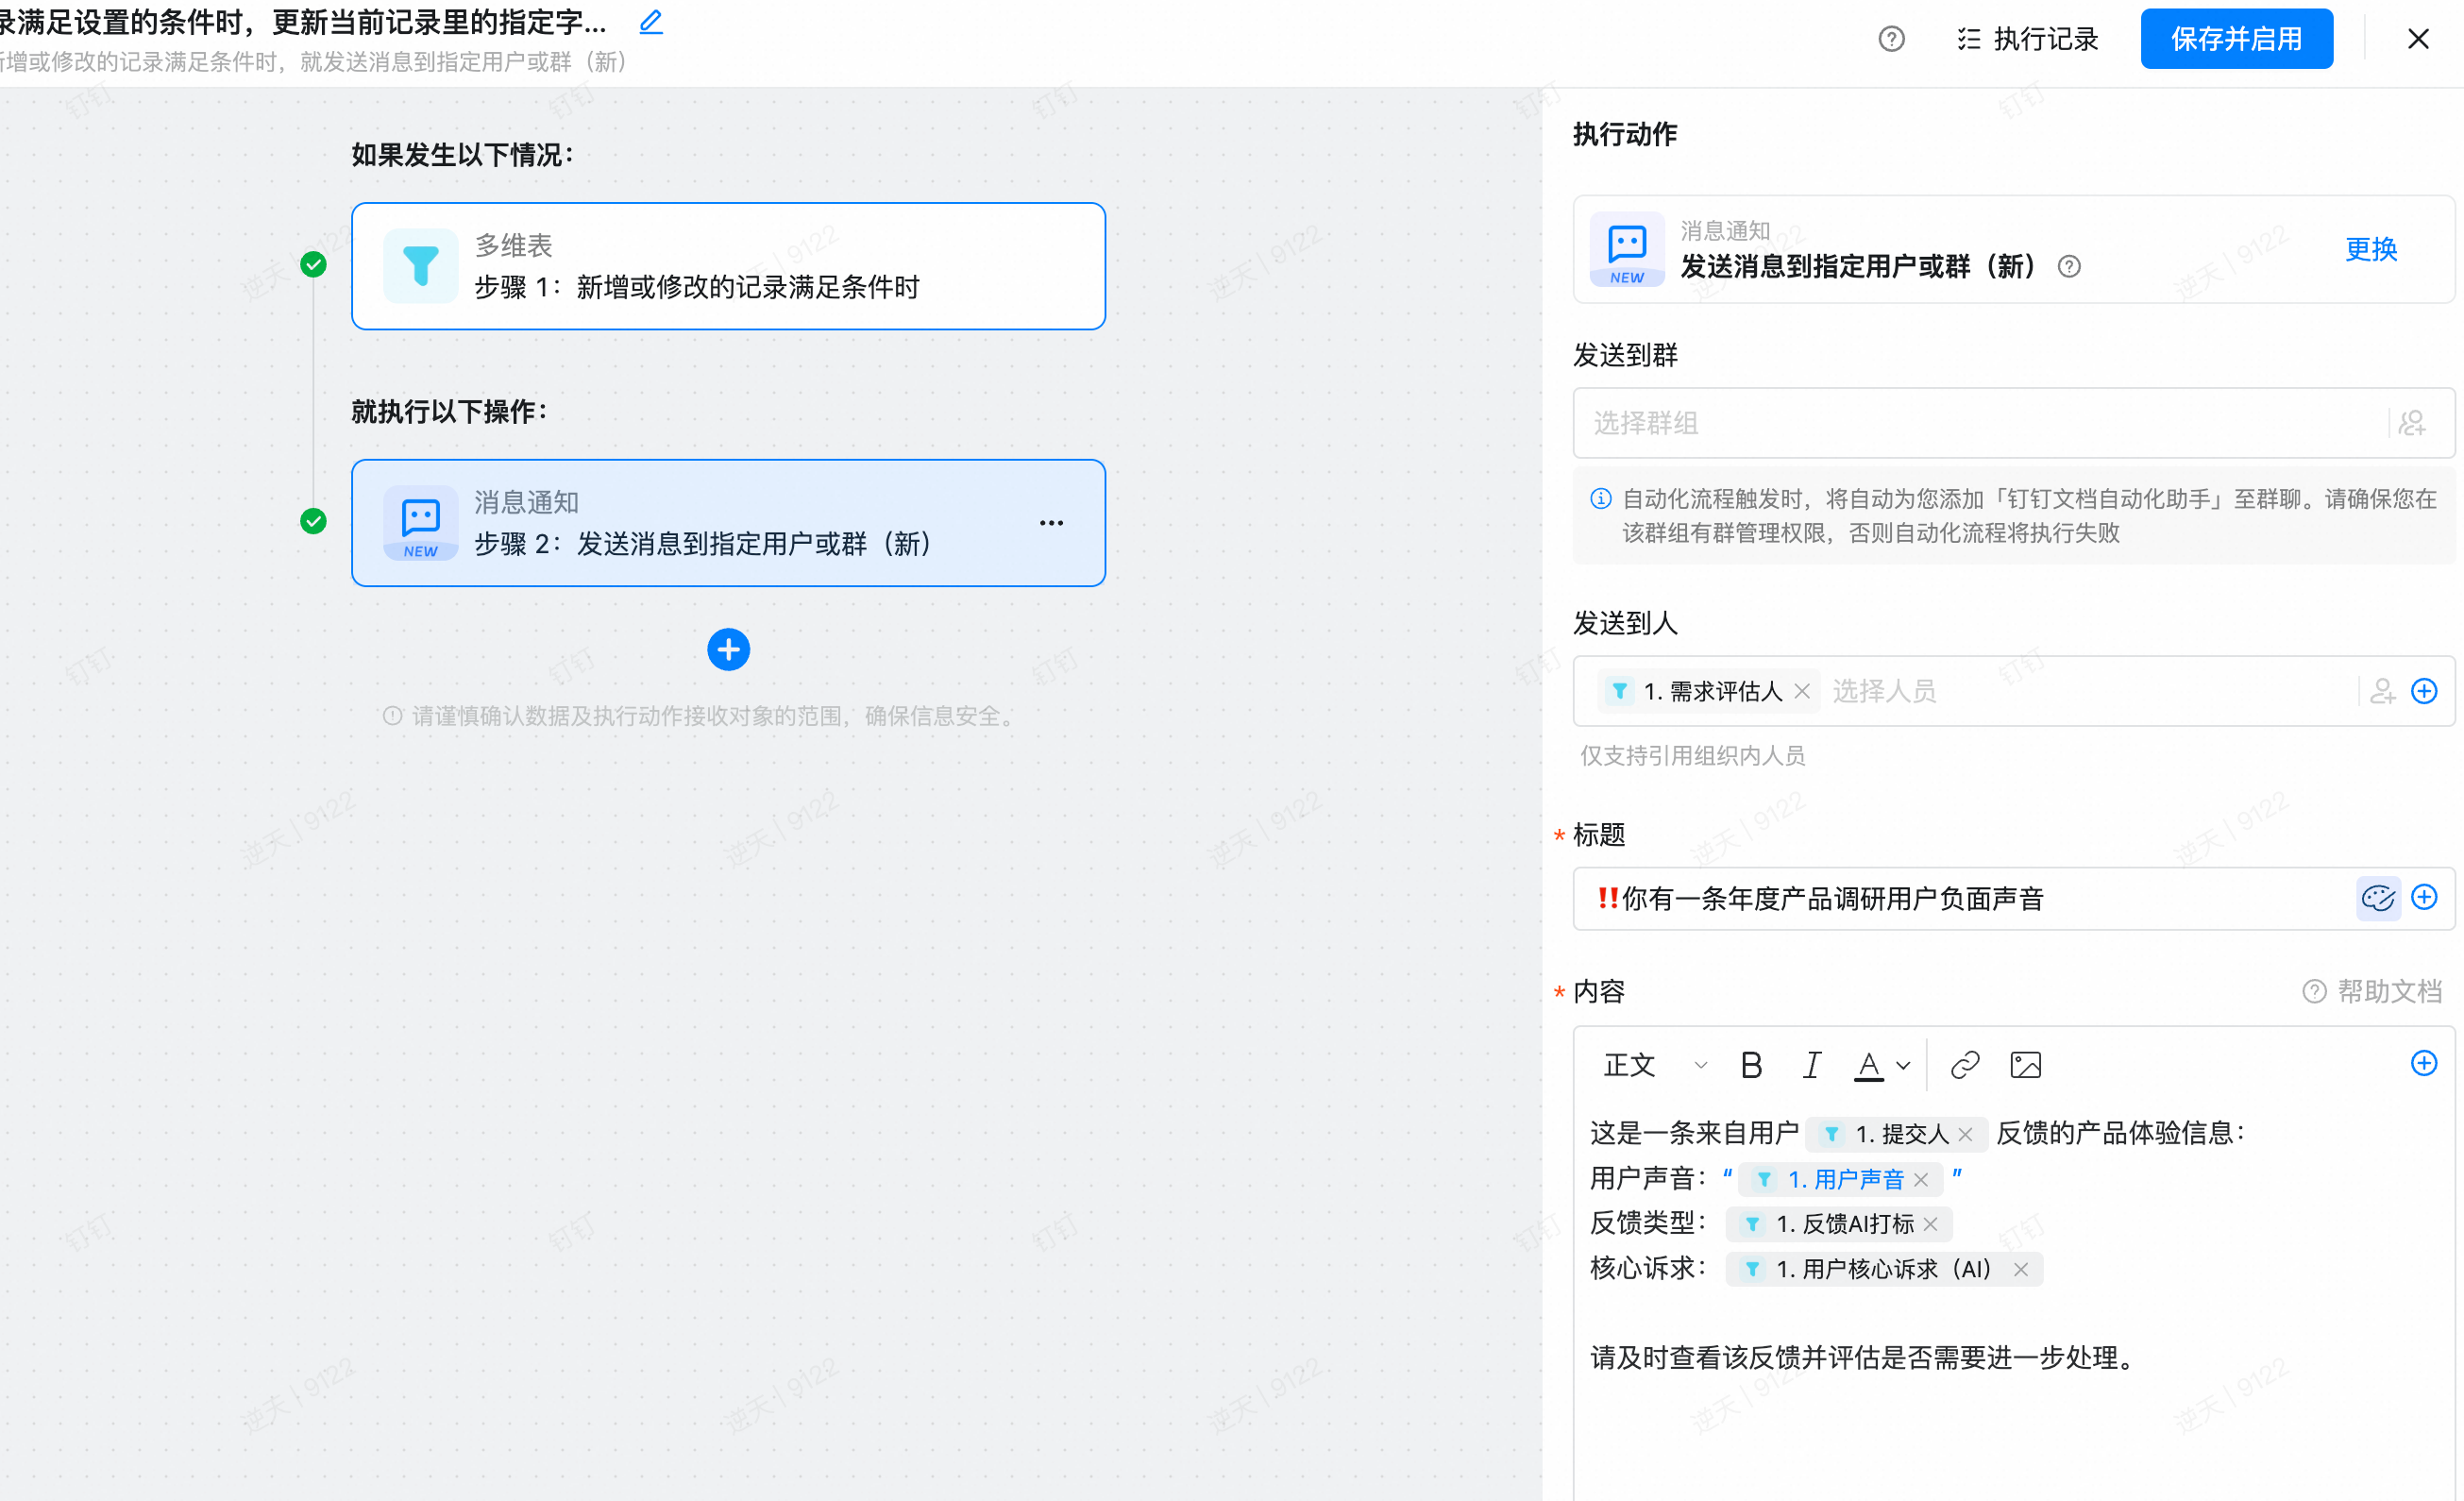Remove the 需求评估人 recipient tag
This screenshot has height=1501, width=2464.
[x=1802, y=691]
